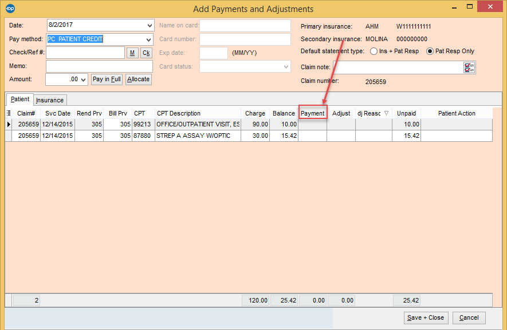
Task: Click the Svc Date column header
Action: click(x=57, y=113)
